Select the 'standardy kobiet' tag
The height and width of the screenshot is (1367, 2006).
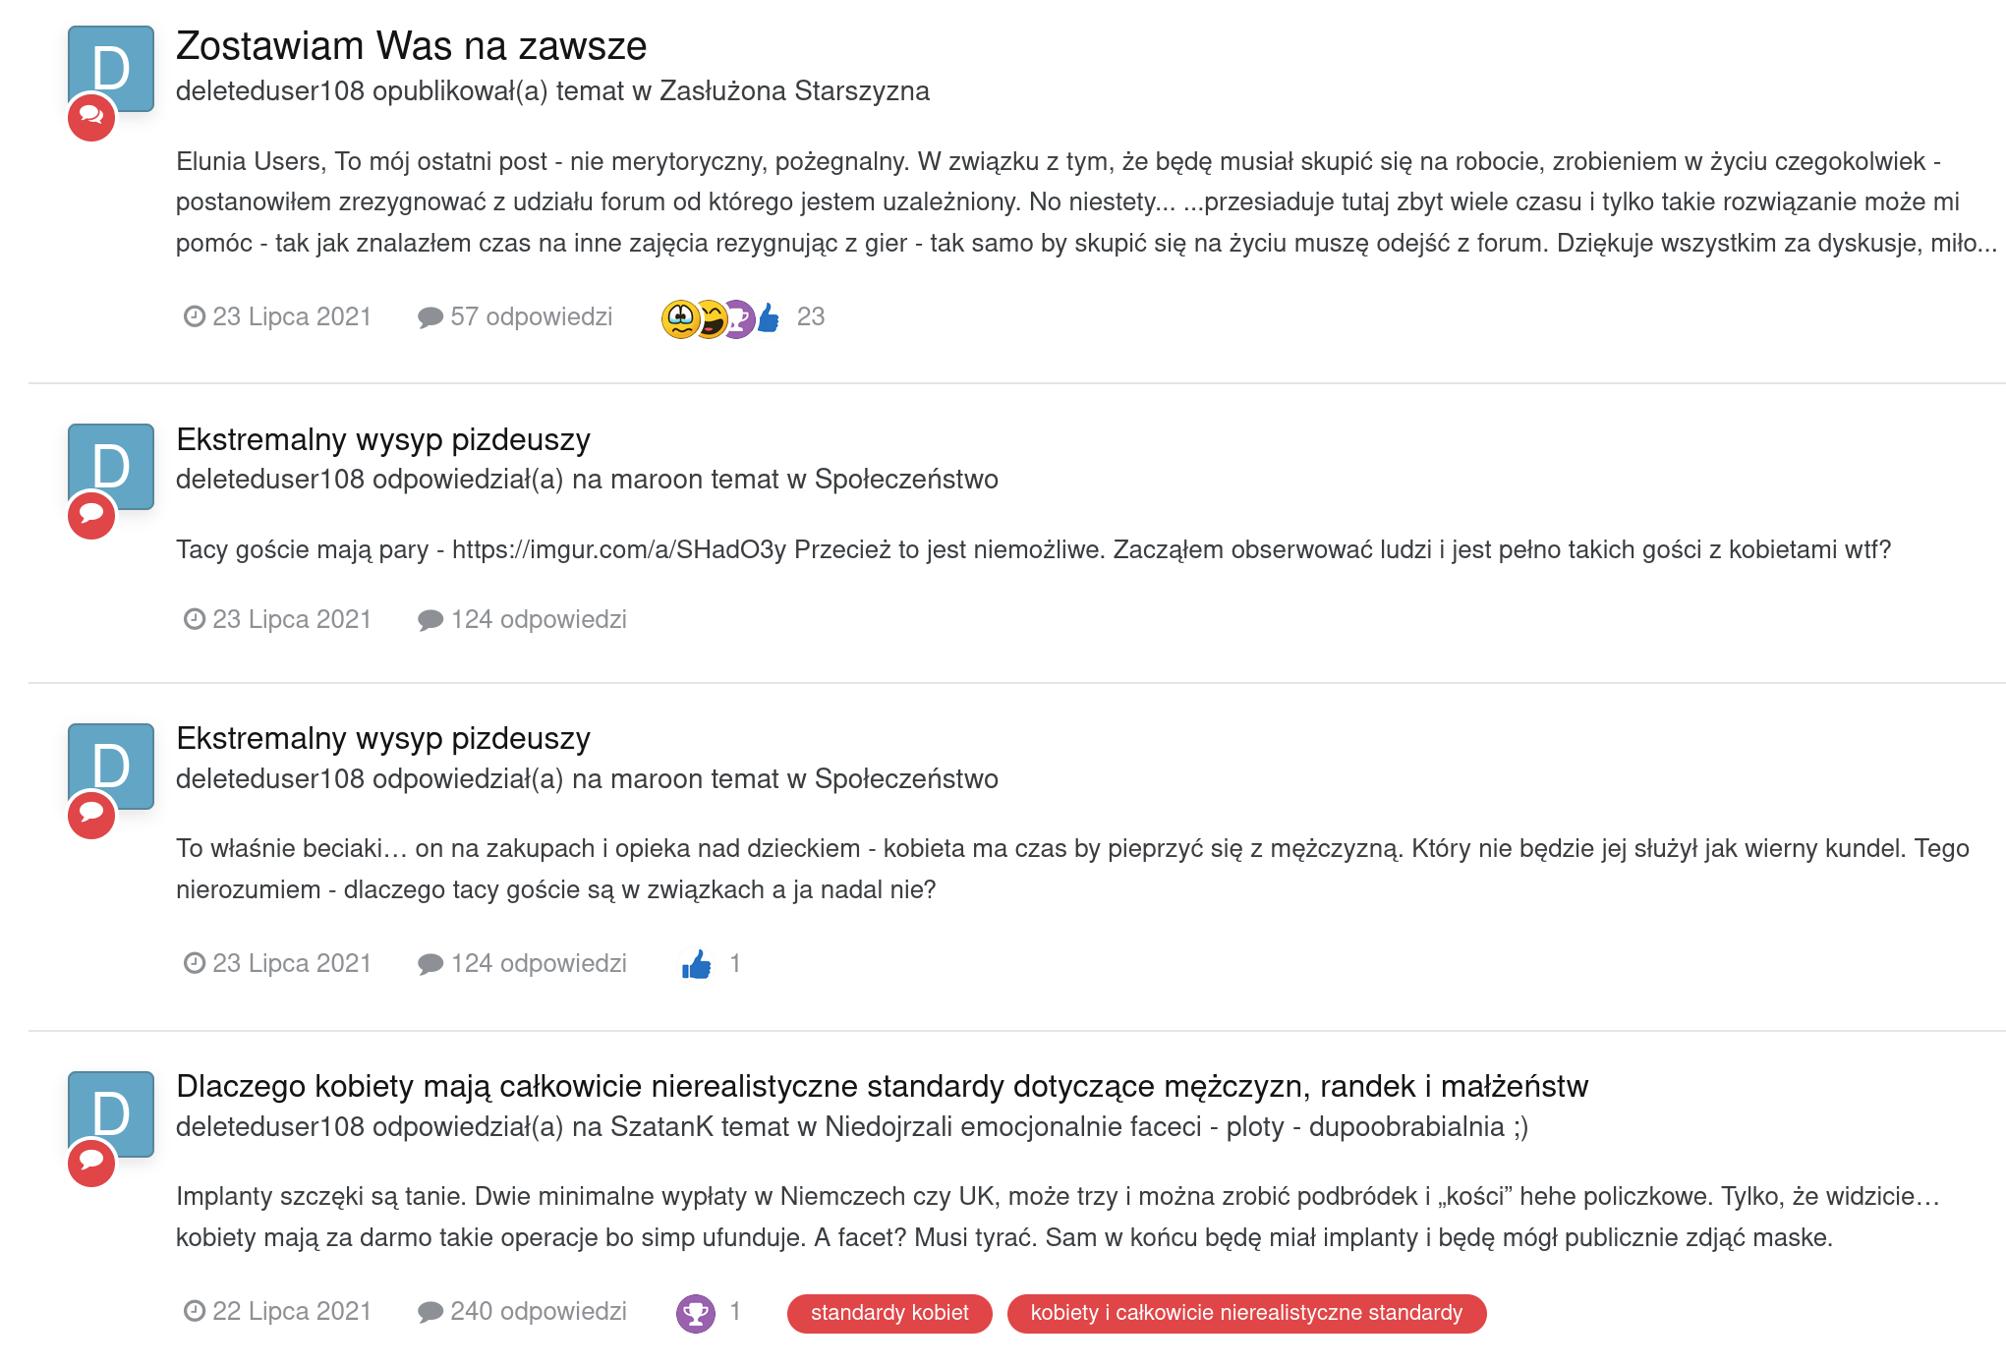click(x=889, y=1313)
